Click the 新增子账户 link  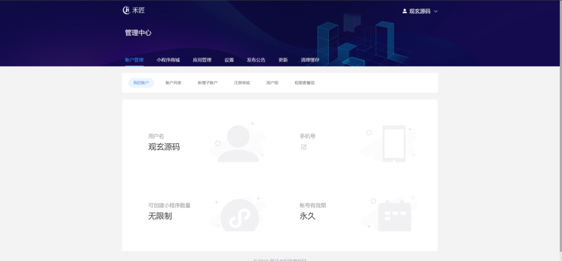[207, 83]
